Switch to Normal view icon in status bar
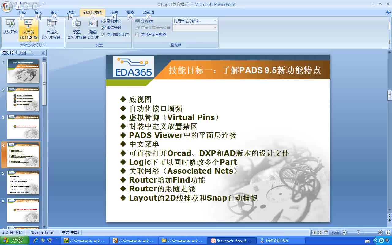The height and width of the screenshot is (245, 392). point(315,232)
